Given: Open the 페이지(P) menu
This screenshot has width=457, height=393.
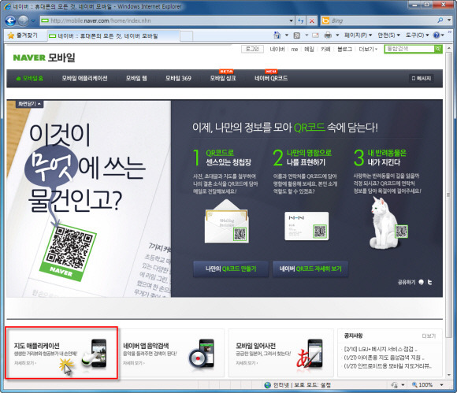Looking at the screenshot, I should [359, 35].
